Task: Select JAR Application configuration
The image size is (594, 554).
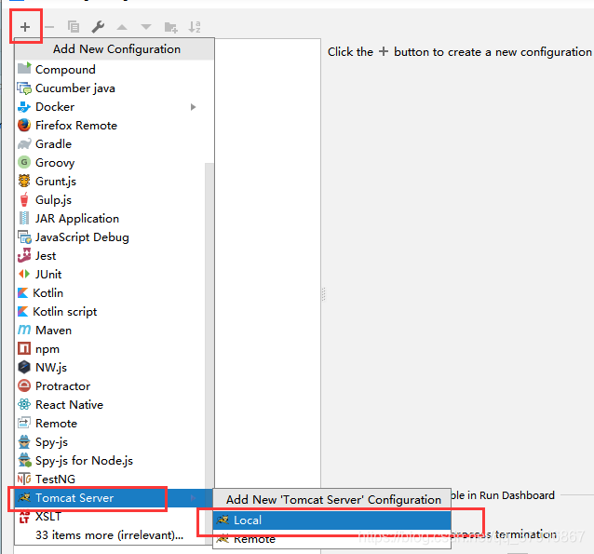Action: point(110,219)
